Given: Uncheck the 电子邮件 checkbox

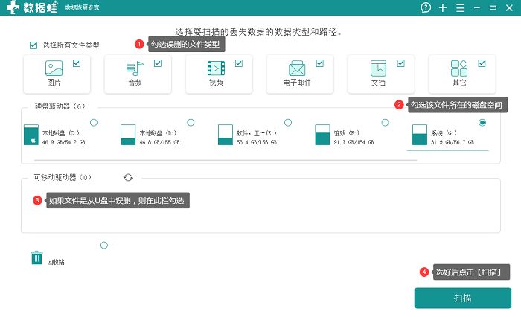Looking at the screenshot, I should click(x=320, y=63).
